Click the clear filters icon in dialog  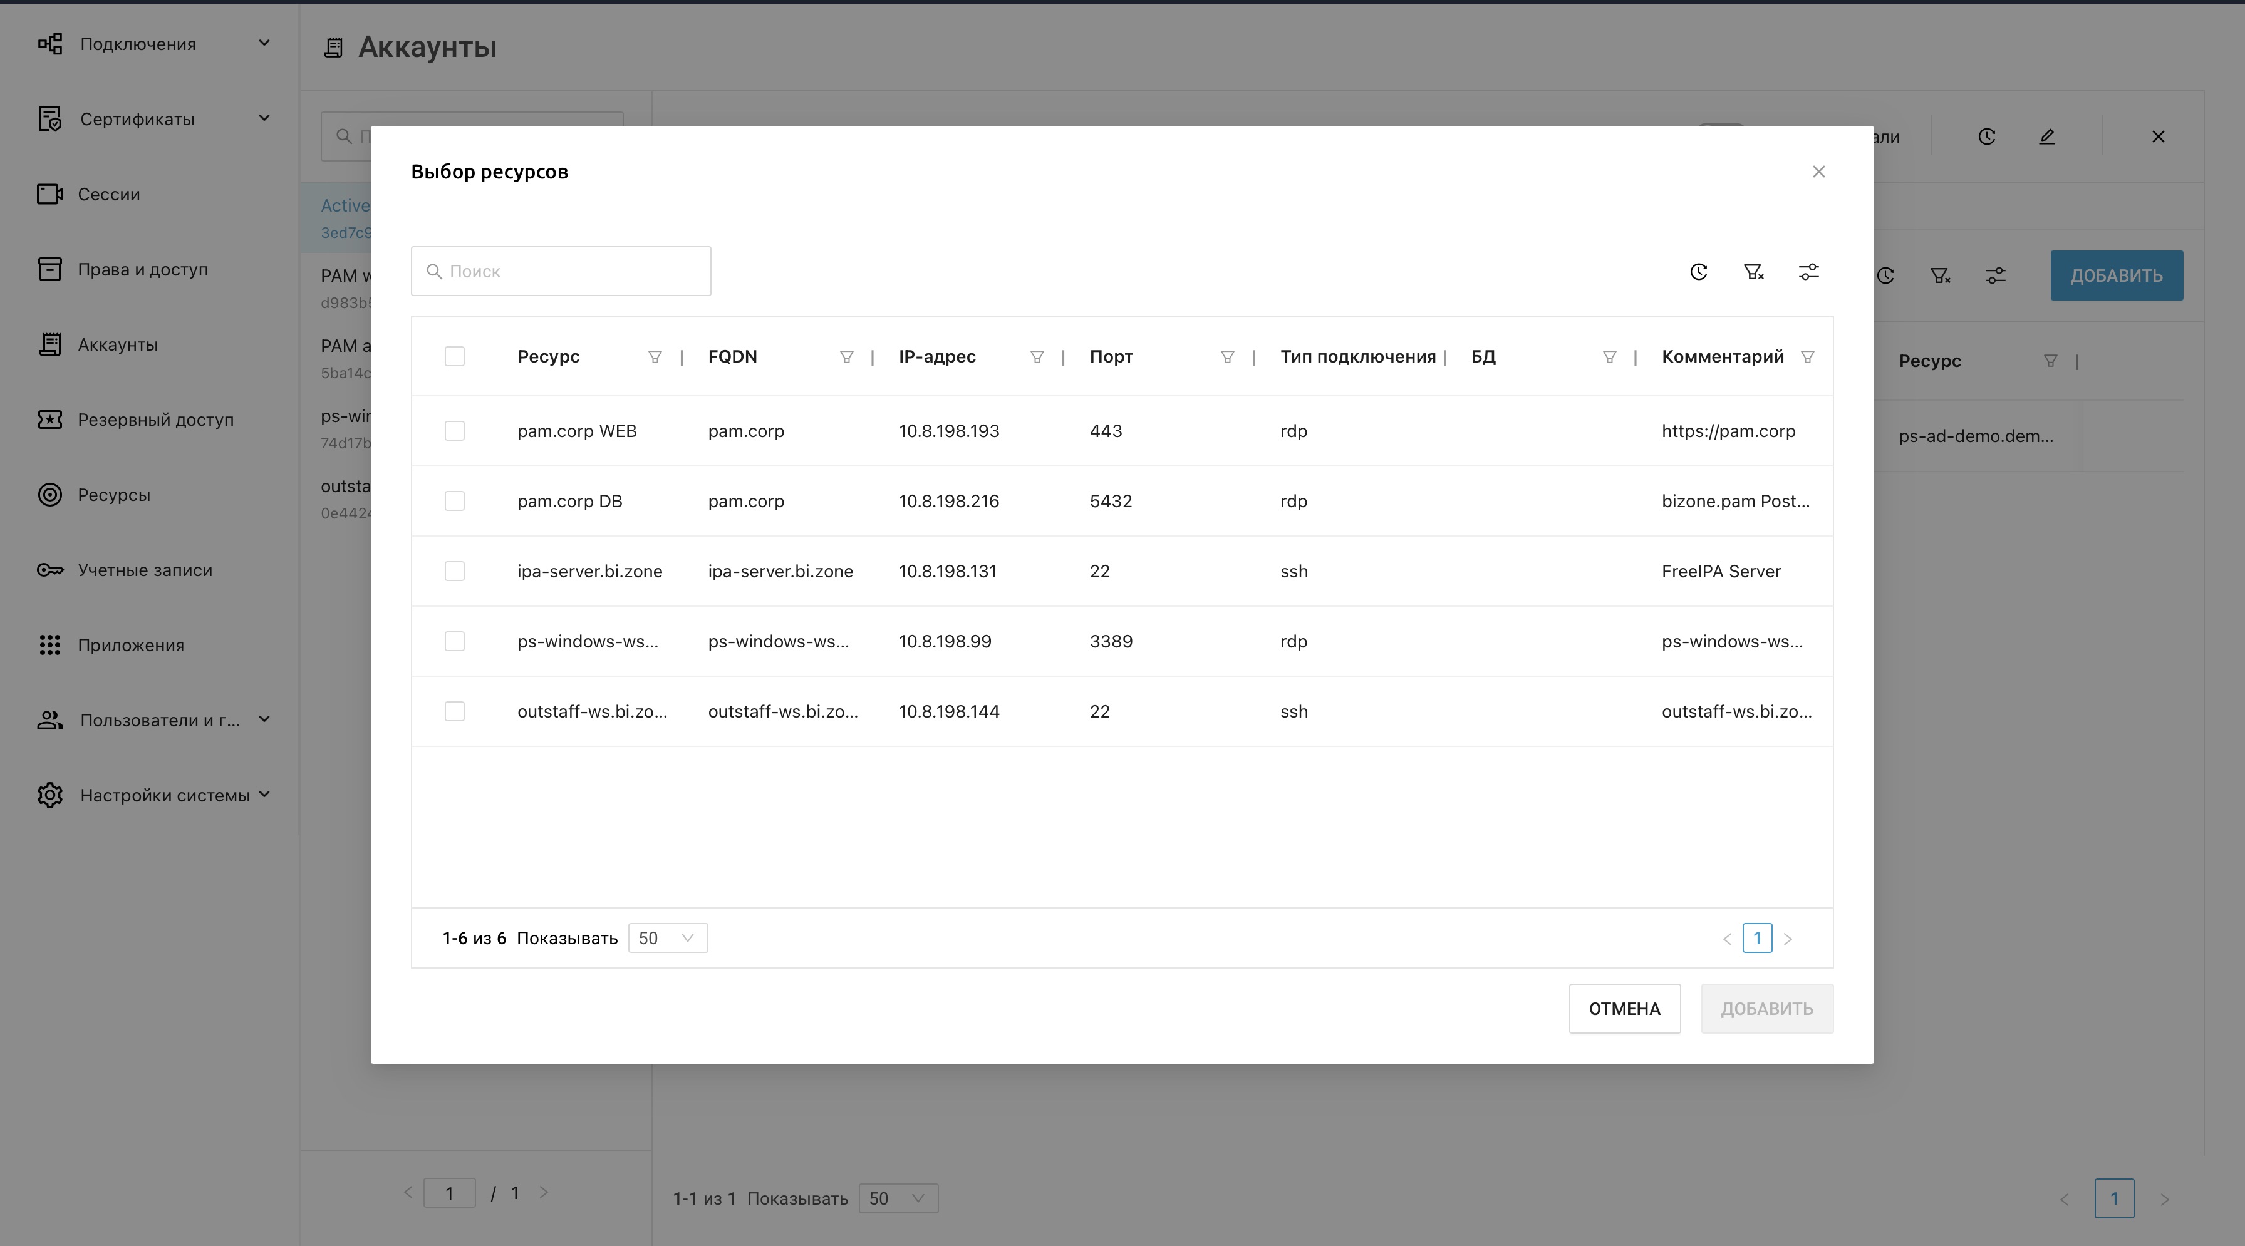click(1753, 272)
